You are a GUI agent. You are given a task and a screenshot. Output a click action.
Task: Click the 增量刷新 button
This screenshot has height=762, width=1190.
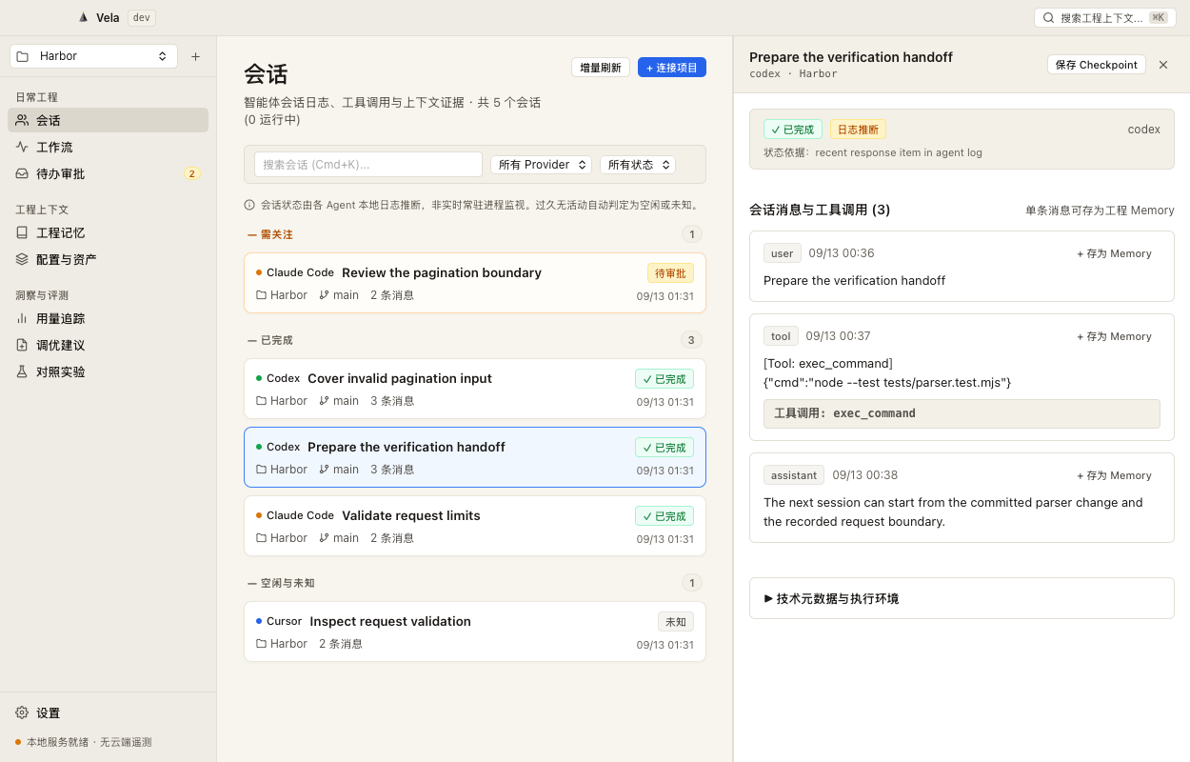point(601,68)
